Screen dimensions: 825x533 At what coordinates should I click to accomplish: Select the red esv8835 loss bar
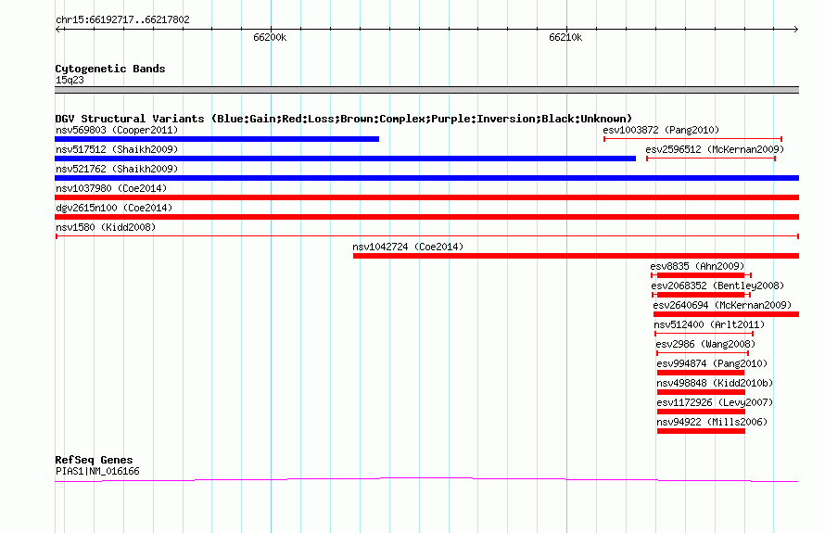[701, 275]
